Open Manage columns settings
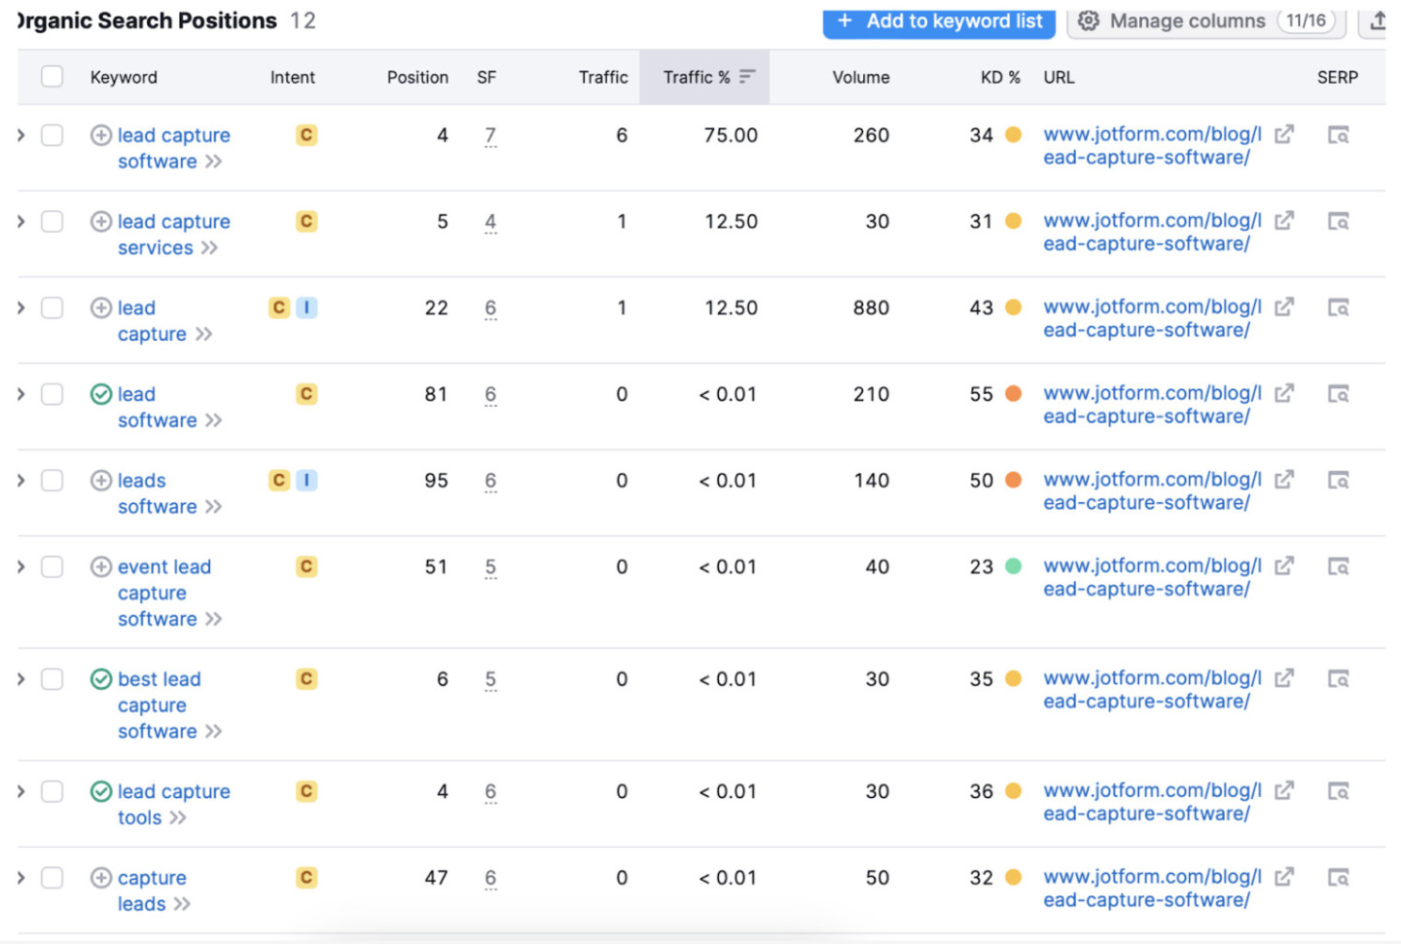The height and width of the screenshot is (944, 1401). 1206,21
